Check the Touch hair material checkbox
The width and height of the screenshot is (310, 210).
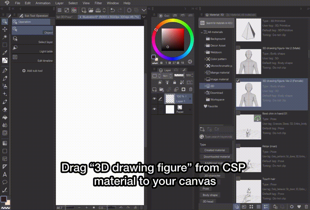(238, 178)
